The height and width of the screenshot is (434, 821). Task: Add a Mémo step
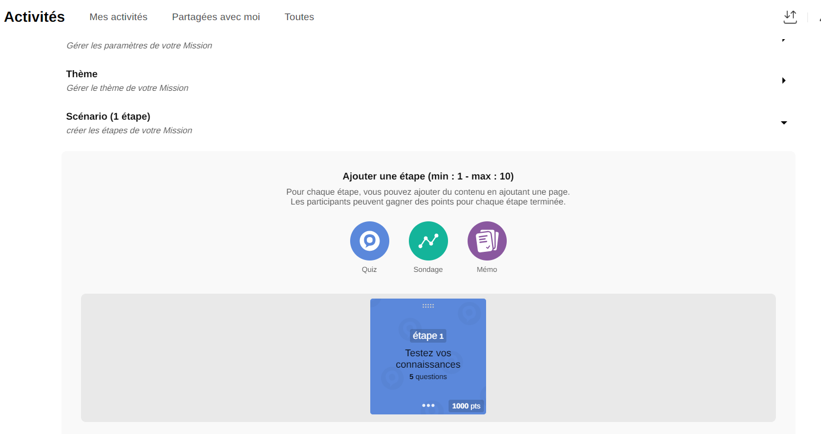[x=487, y=241]
